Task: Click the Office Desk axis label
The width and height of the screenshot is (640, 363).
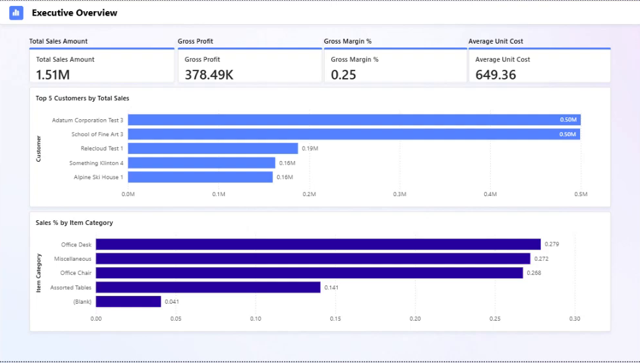Action: tap(76, 244)
